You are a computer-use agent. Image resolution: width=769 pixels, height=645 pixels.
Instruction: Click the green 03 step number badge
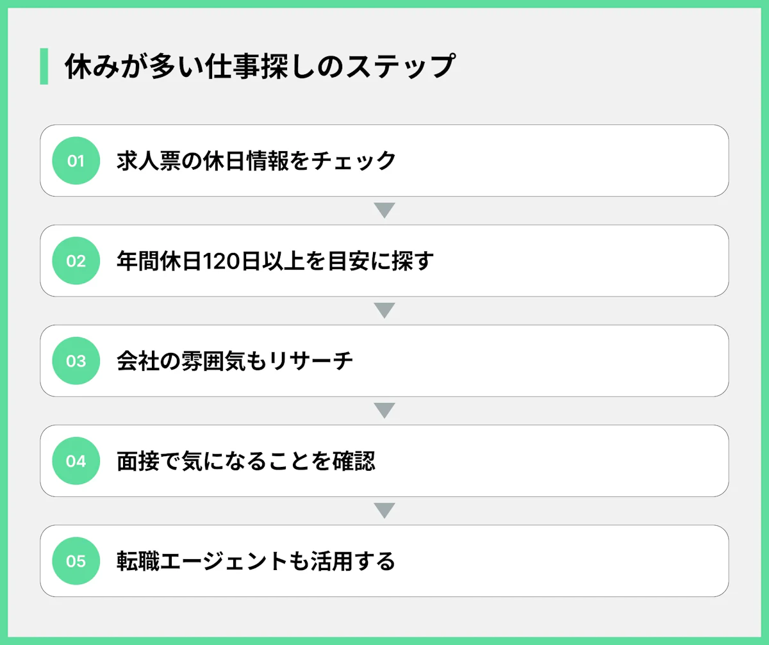(x=76, y=361)
